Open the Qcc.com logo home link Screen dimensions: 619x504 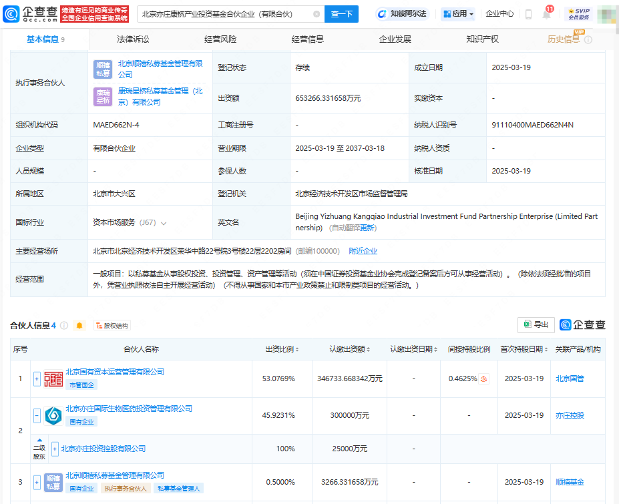tap(31, 14)
